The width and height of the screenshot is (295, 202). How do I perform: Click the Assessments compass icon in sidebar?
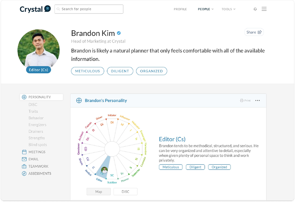tap(24, 173)
